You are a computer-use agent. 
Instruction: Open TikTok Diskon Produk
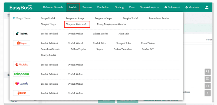click(101, 34)
